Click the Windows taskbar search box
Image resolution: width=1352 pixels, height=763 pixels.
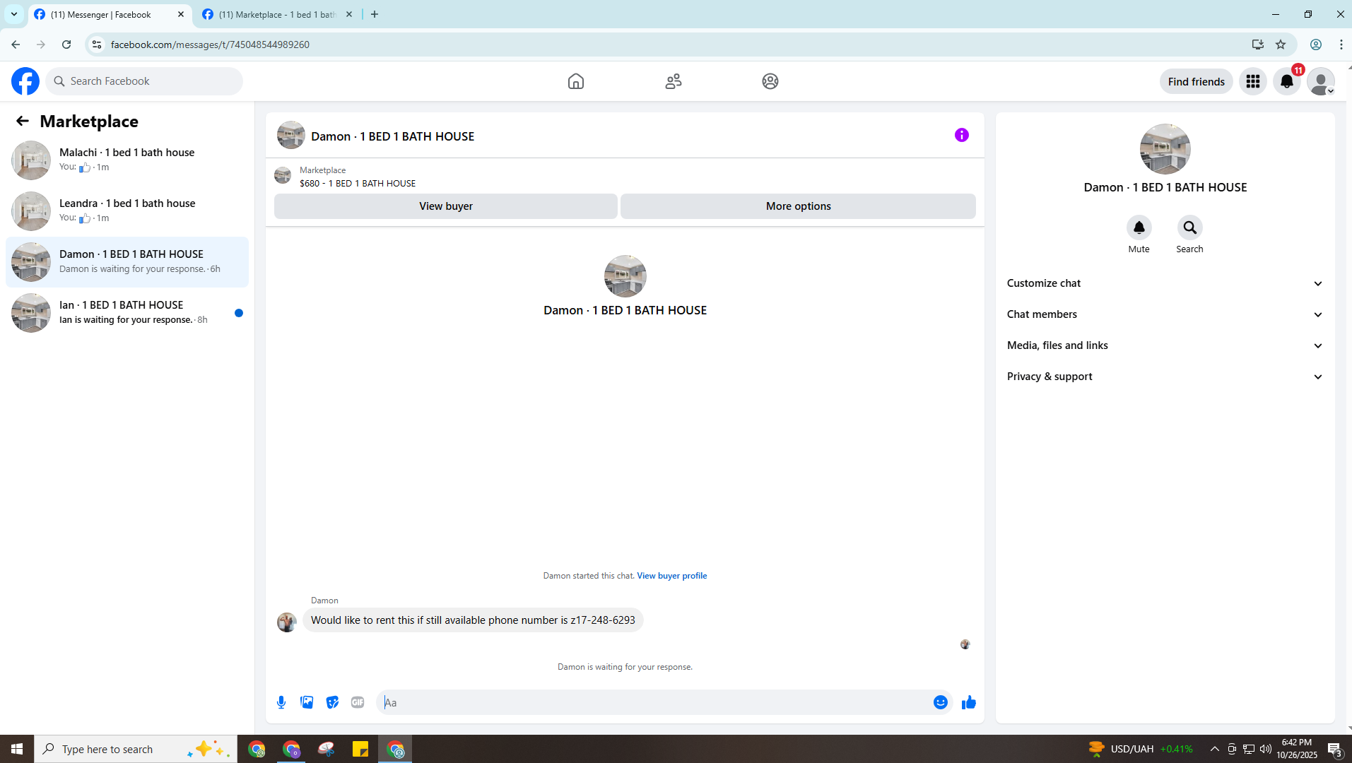[x=136, y=749]
